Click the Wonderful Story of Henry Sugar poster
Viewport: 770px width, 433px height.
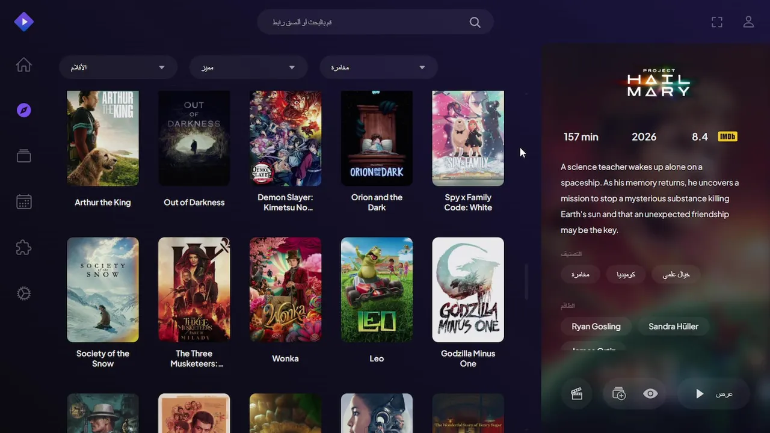468,413
